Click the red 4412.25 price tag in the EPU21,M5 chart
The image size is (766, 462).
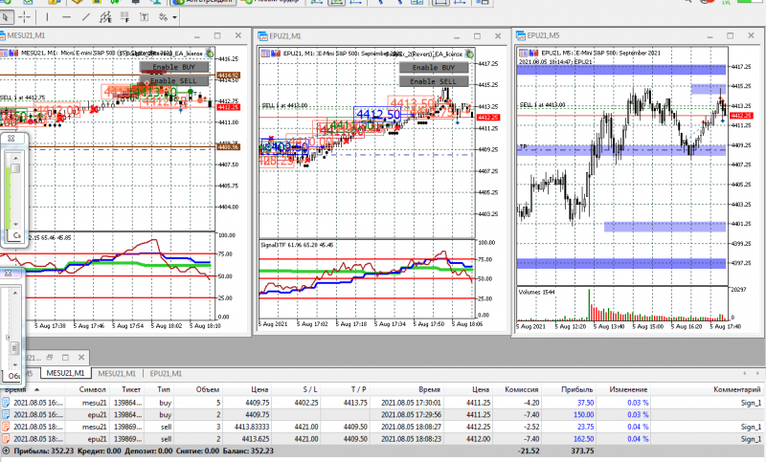coord(740,116)
